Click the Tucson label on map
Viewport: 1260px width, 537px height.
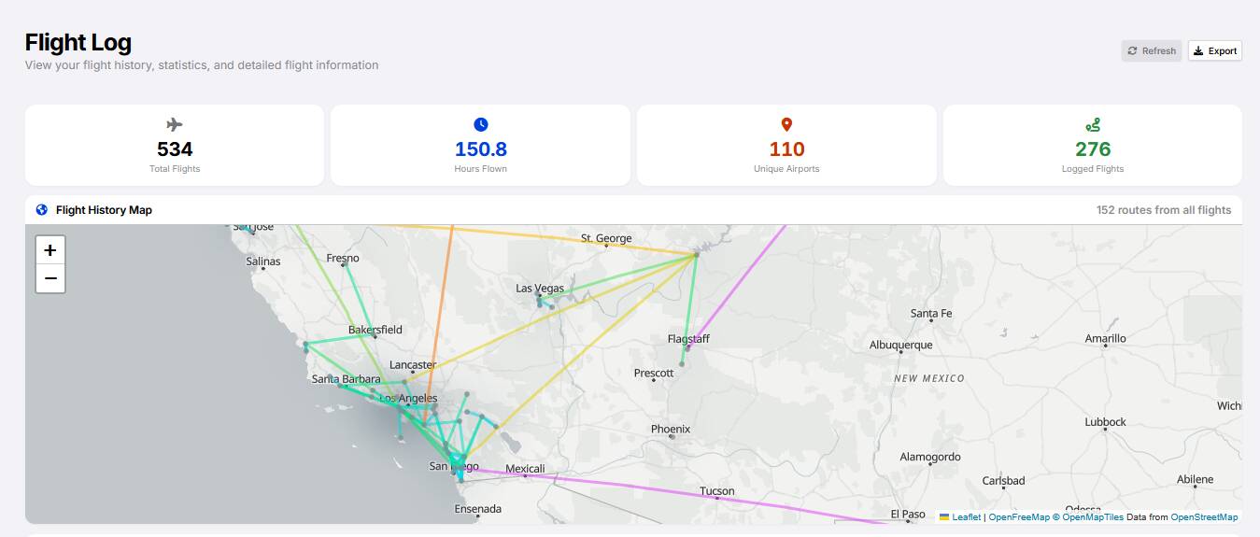717,490
